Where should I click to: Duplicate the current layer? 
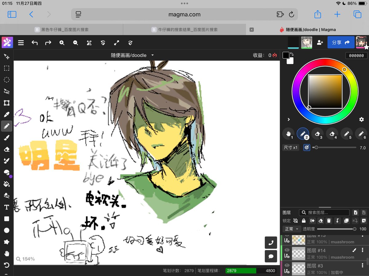(x=346, y=221)
